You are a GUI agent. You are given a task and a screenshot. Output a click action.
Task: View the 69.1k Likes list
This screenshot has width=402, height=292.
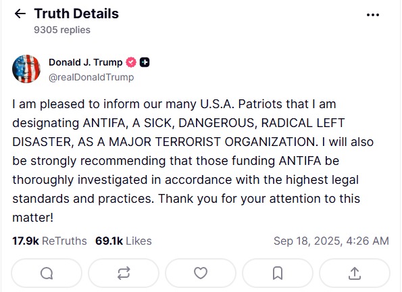tap(124, 241)
